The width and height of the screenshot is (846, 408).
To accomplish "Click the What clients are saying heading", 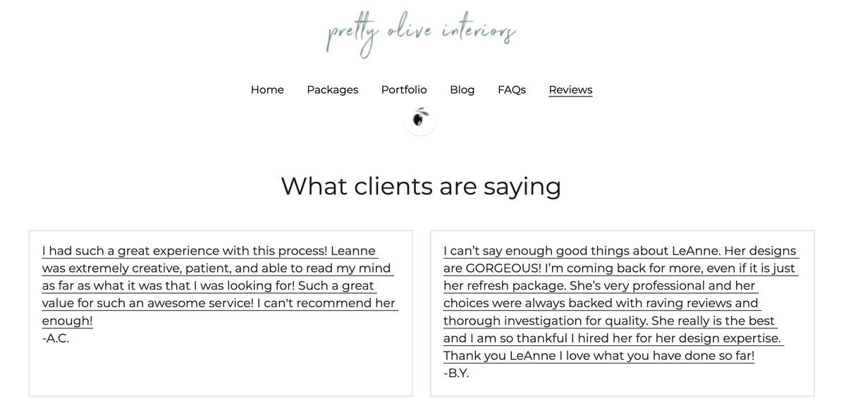I will (x=421, y=186).
